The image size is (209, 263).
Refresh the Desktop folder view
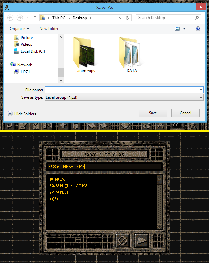click(x=127, y=18)
